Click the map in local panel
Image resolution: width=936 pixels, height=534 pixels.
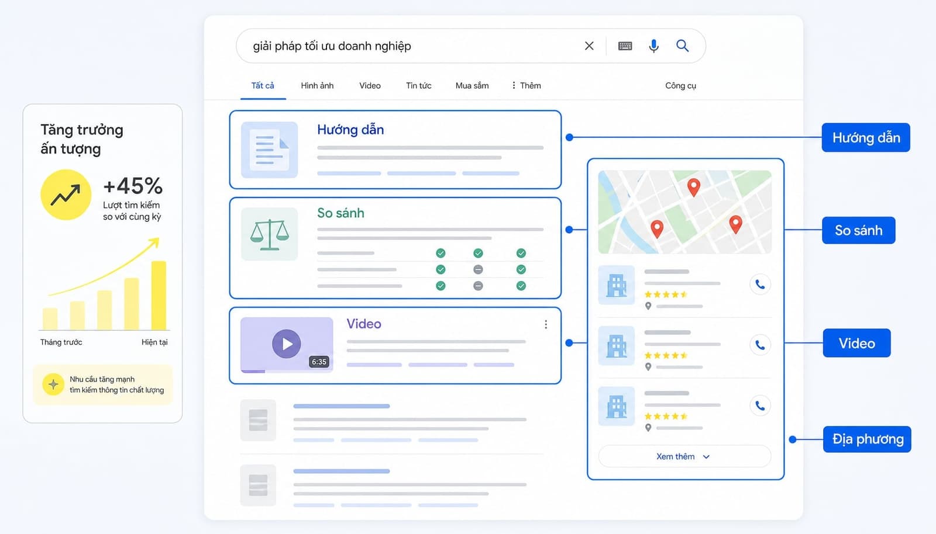point(684,211)
